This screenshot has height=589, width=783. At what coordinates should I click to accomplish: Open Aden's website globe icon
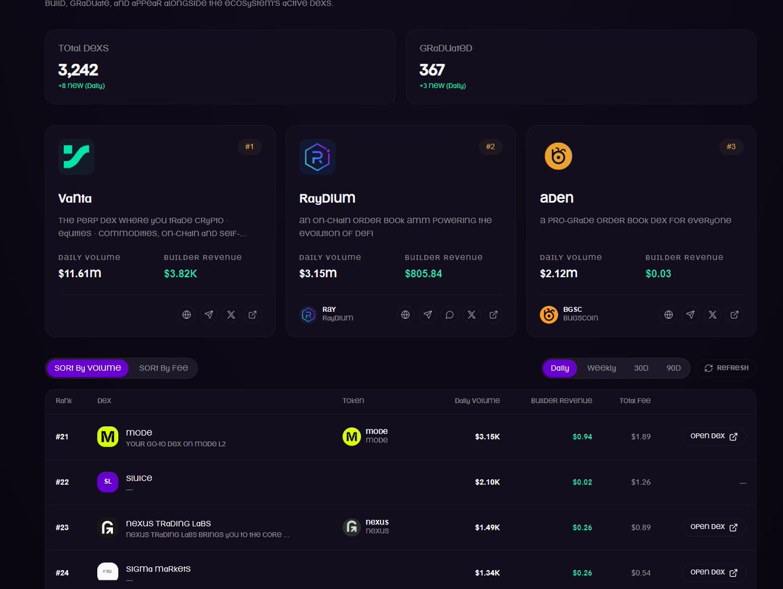coord(668,314)
